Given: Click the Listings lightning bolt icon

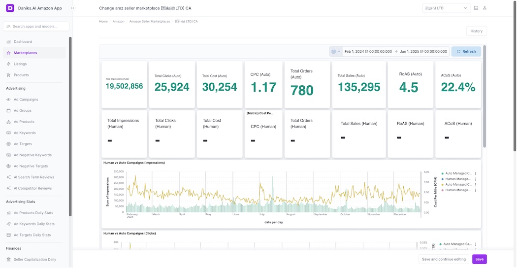Looking at the screenshot, I should pos(9,64).
